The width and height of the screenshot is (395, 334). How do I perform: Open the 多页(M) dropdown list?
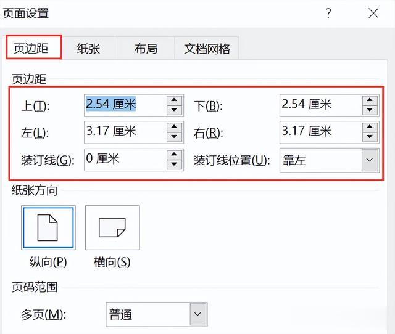(156, 314)
